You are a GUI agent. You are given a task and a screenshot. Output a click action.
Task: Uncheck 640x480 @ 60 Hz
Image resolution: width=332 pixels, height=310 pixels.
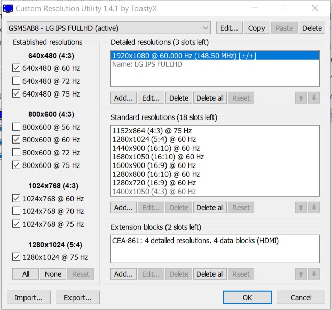(17, 68)
